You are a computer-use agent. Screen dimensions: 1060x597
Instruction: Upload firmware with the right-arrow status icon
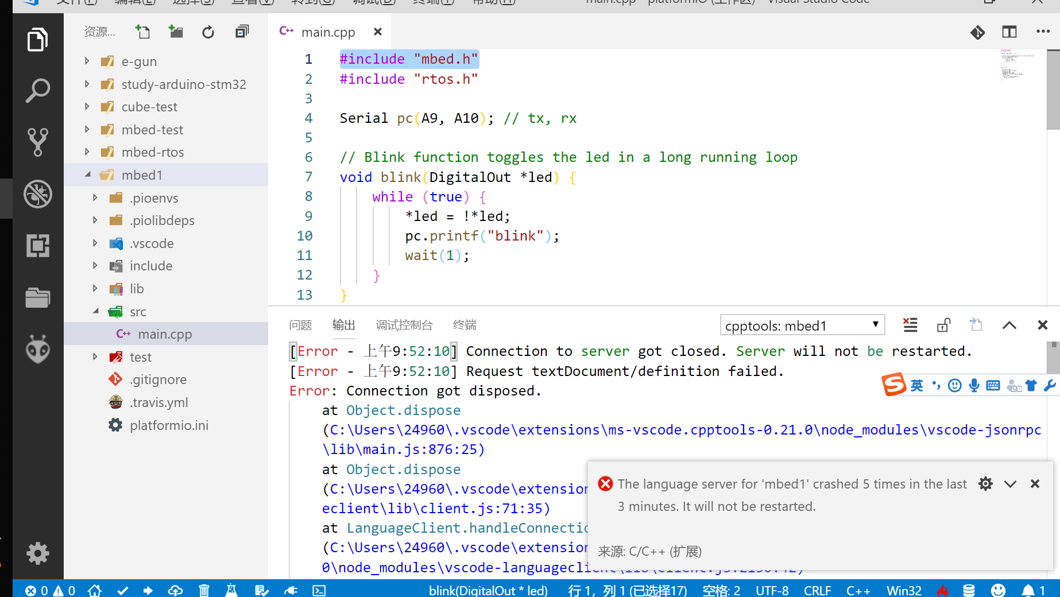pyautogui.click(x=148, y=590)
